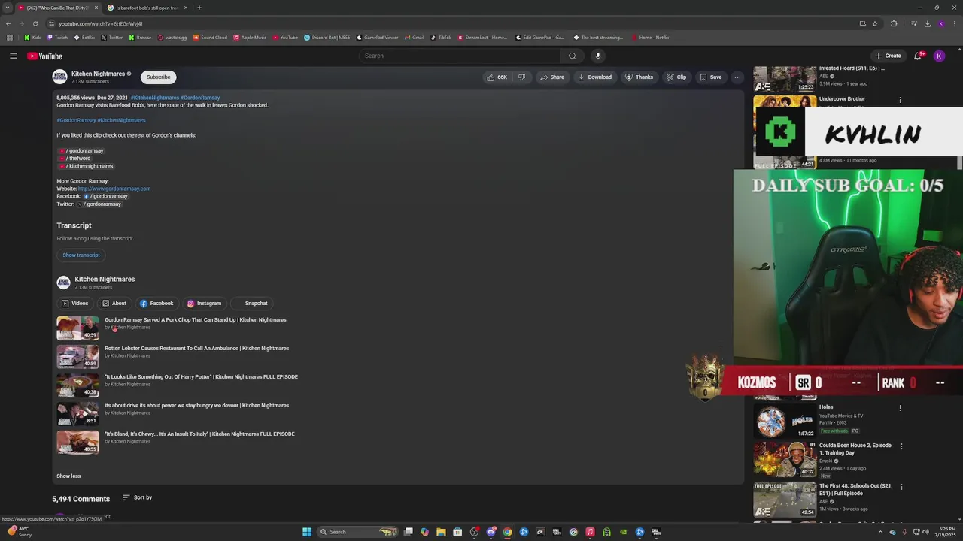Reload the page in Chrome
Screen dimensions: 963x541
(35, 23)
